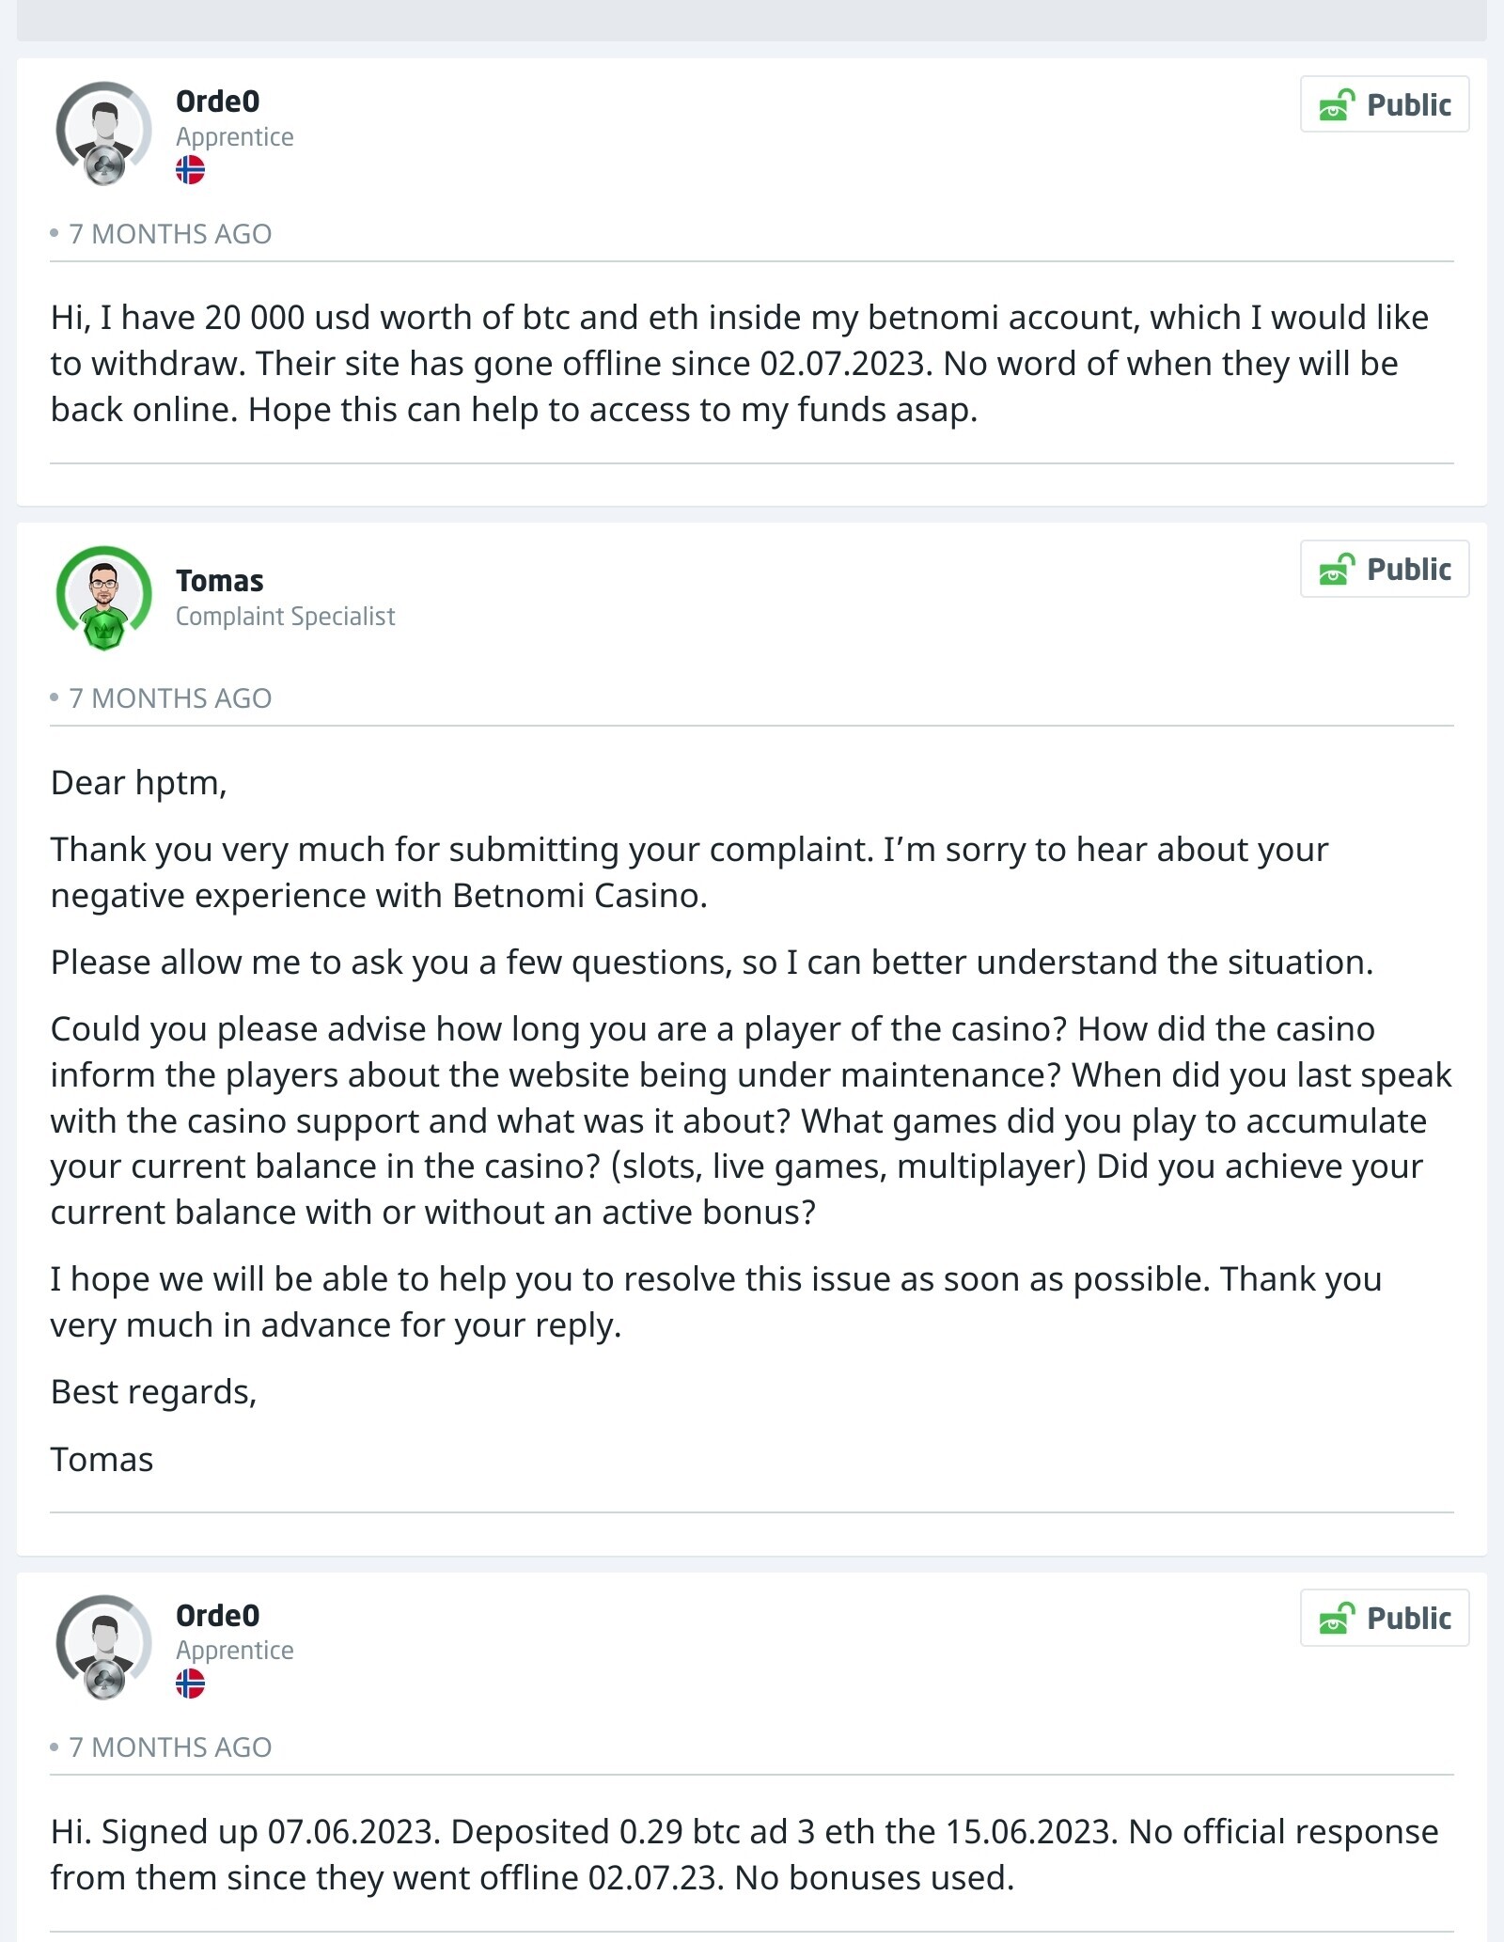This screenshot has width=1504, height=1942.
Task: Click the Public button on the first post
Action: (1385, 104)
